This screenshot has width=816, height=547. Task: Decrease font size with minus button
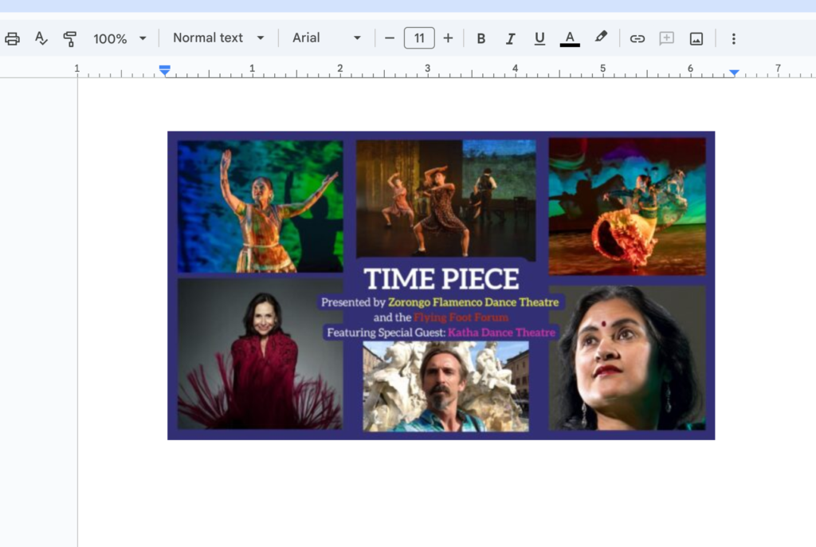pyautogui.click(x=389, y=38)
